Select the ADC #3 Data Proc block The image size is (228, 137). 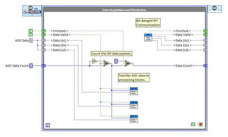pyautogui.click(x=134, y=119)
